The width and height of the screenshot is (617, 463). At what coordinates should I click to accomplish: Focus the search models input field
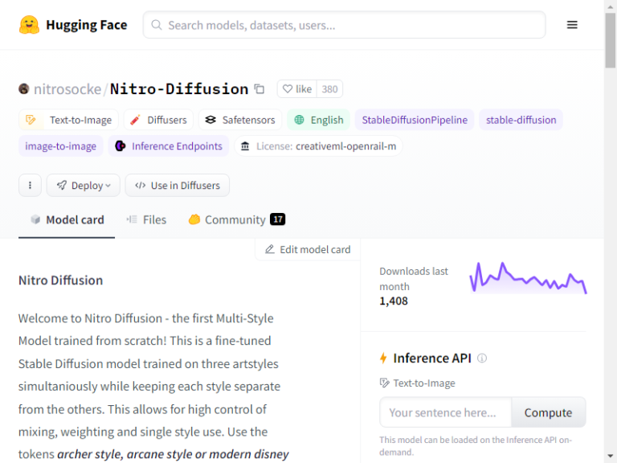(345, 25)
